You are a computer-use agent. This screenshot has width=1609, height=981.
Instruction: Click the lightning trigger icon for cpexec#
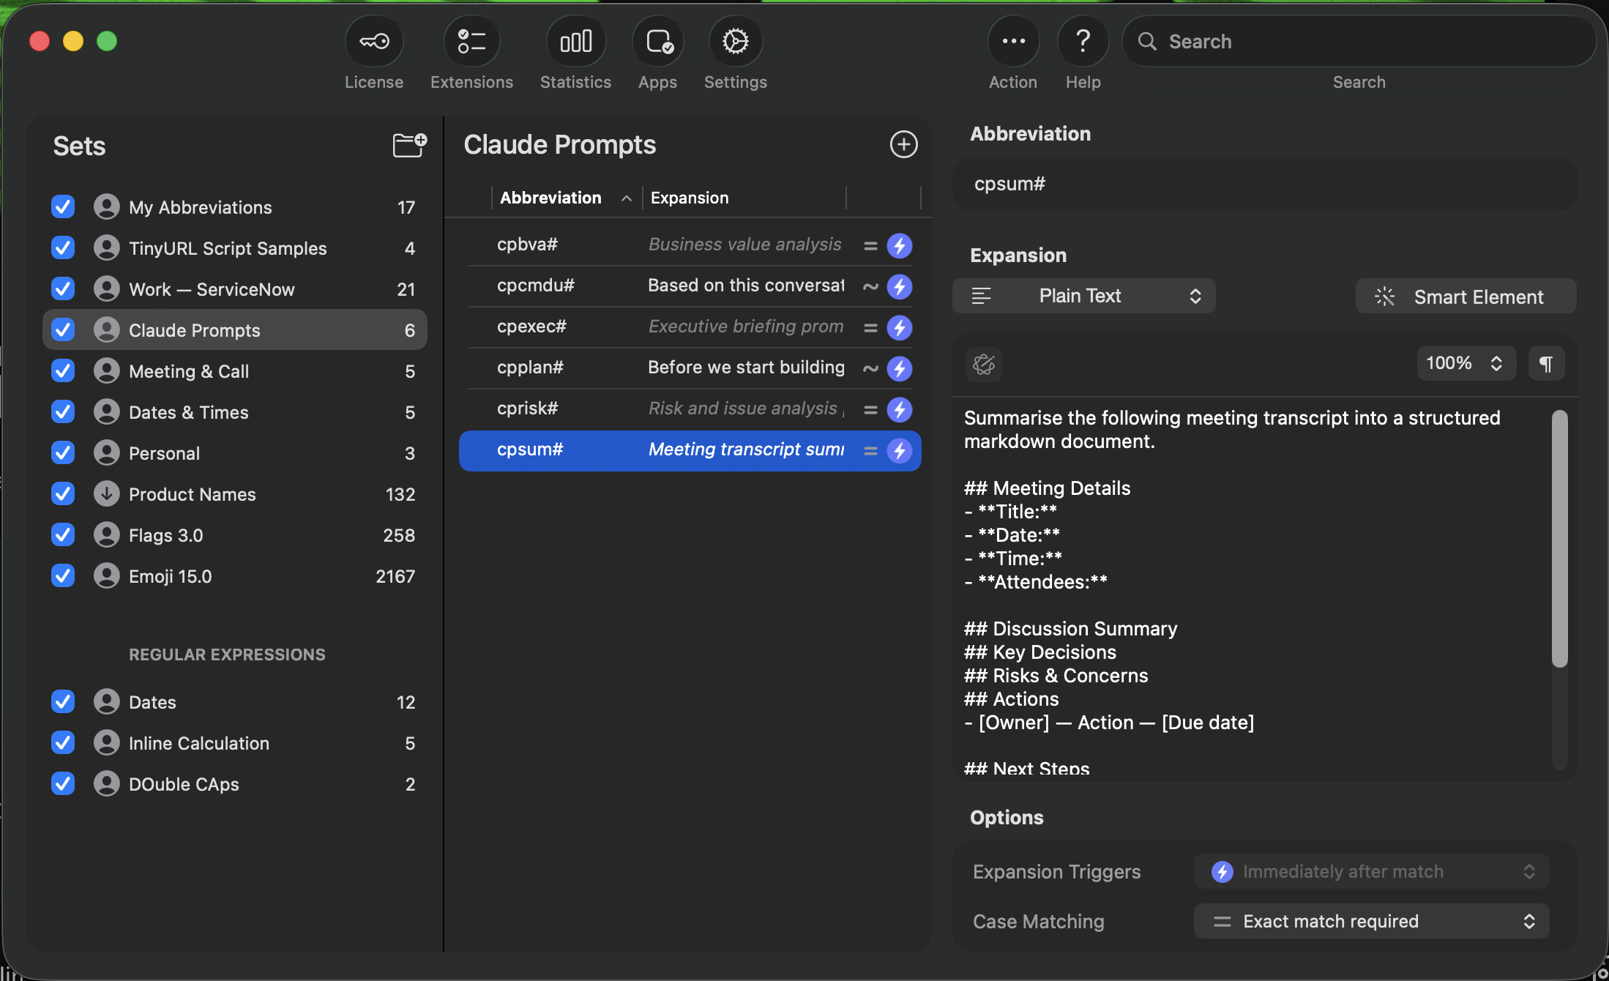click(x=900, y=327)
